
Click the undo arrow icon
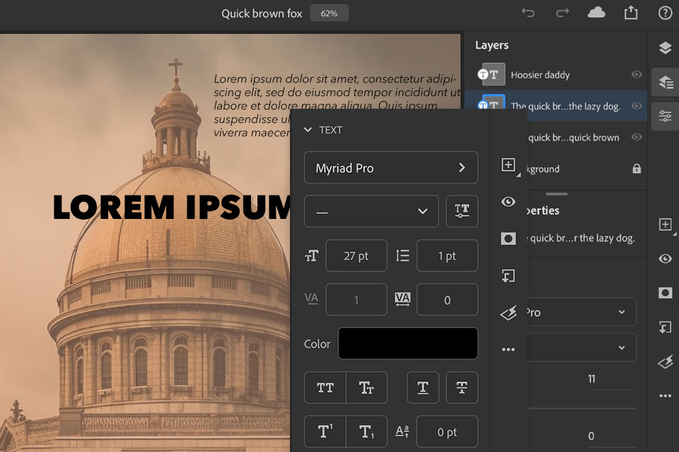pyautogui.click(x=528, y=13)
